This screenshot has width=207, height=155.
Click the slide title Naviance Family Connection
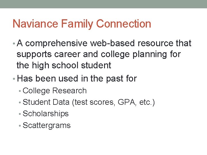(x=82, y=24)
